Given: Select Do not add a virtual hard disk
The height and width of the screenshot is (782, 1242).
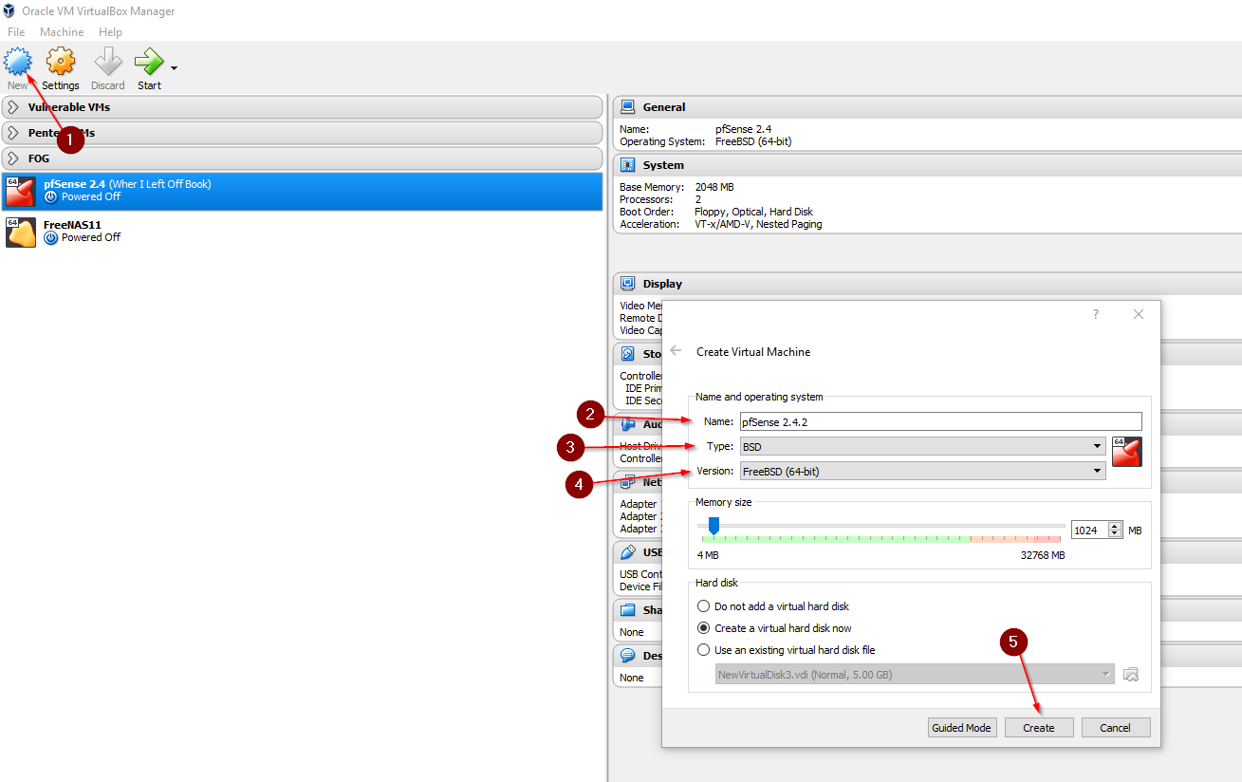Looking at the screenshot, I should coord(773,606).
